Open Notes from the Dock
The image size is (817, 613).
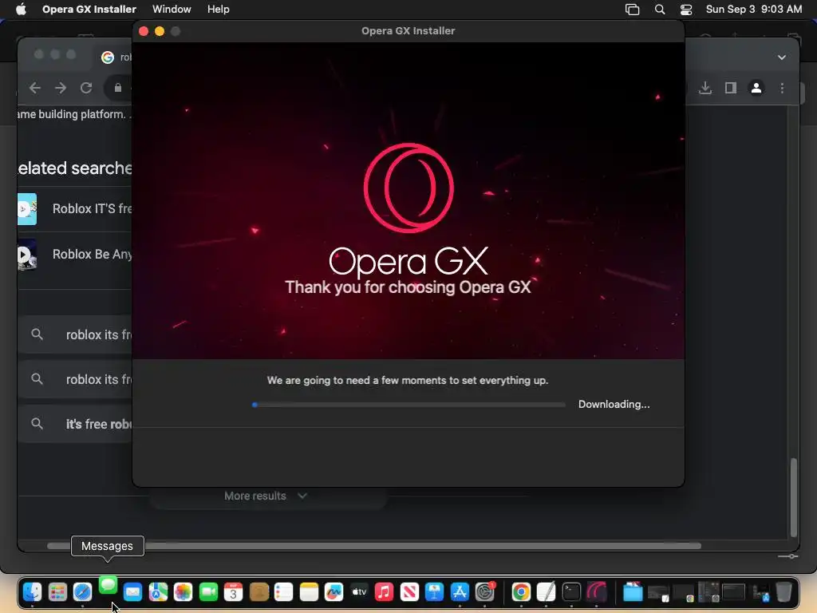(309, 592)
